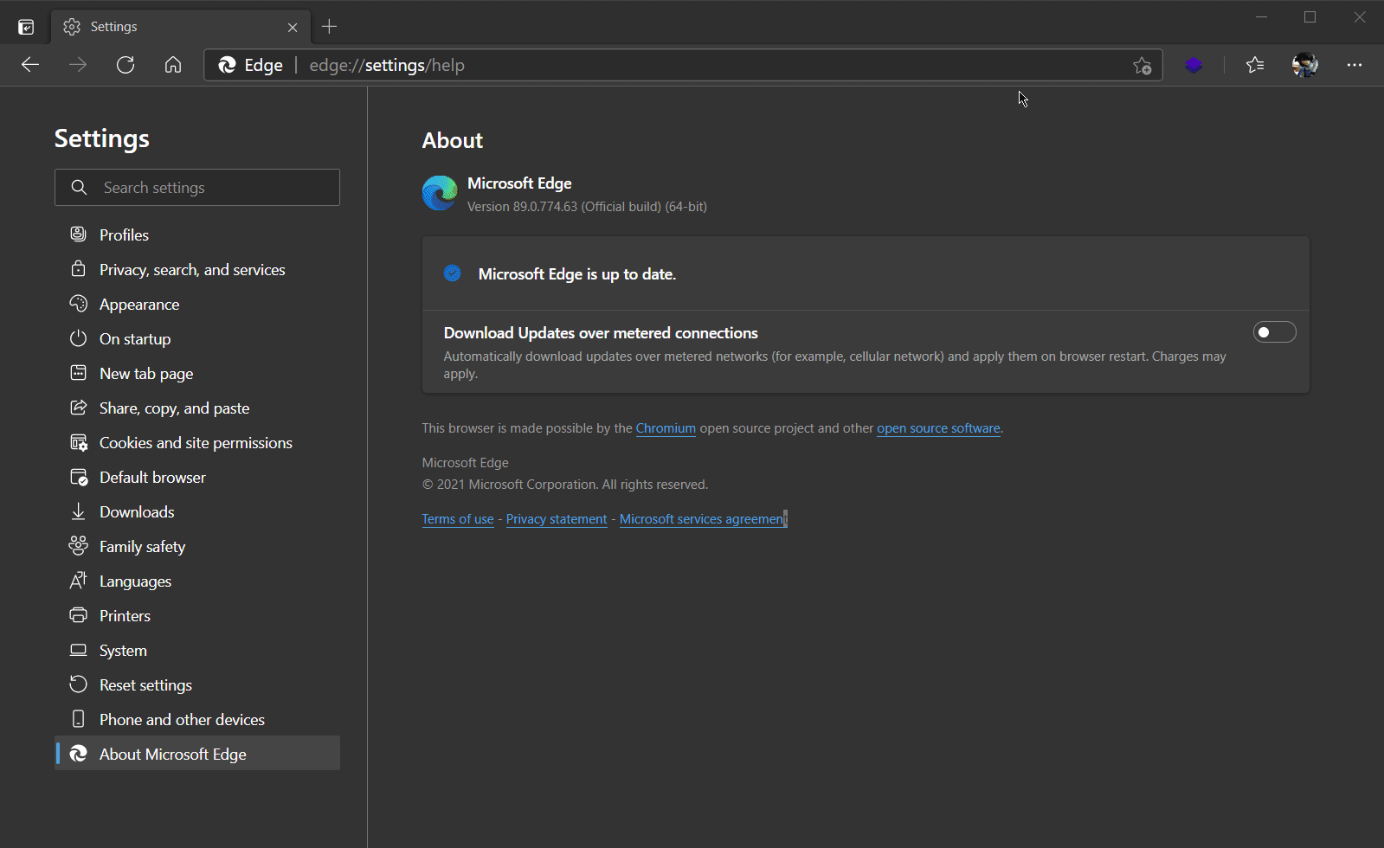
Task: Select the Settings browser tab
Action: tap(182, 27)
